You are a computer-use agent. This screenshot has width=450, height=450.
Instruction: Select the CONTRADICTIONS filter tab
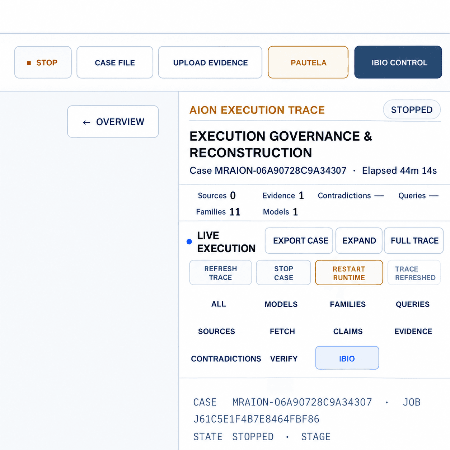226,358
